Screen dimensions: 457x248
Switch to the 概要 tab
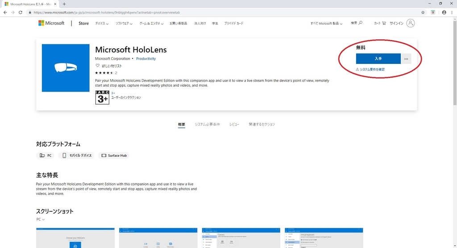coord(181,124)
